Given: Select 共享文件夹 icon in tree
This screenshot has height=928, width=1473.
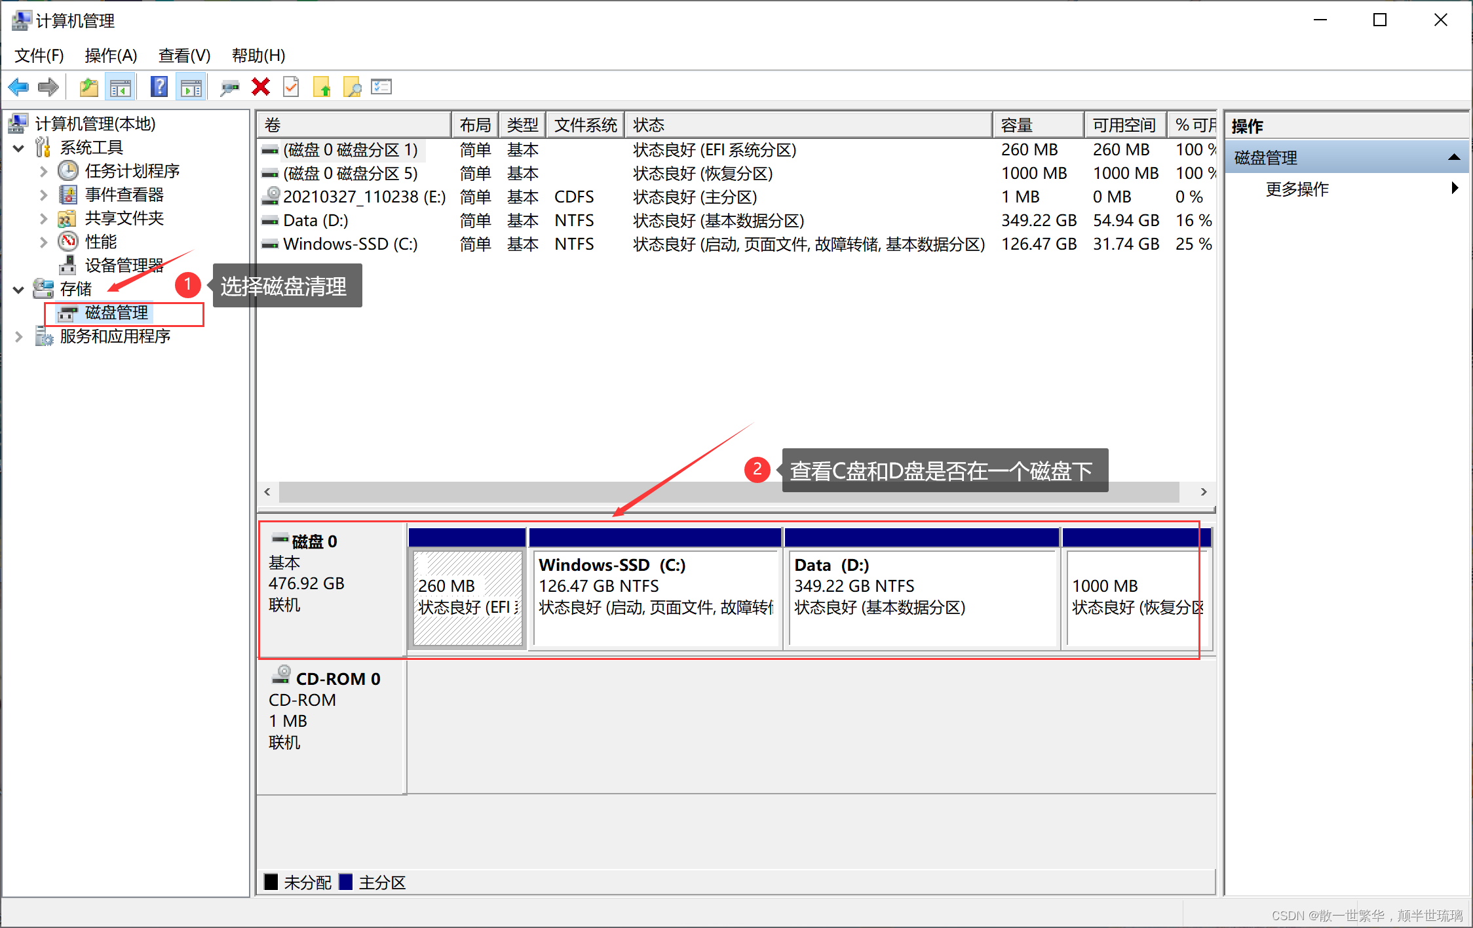Looking at the screenshot, I should pyautogui.click(x=67, y=218).
